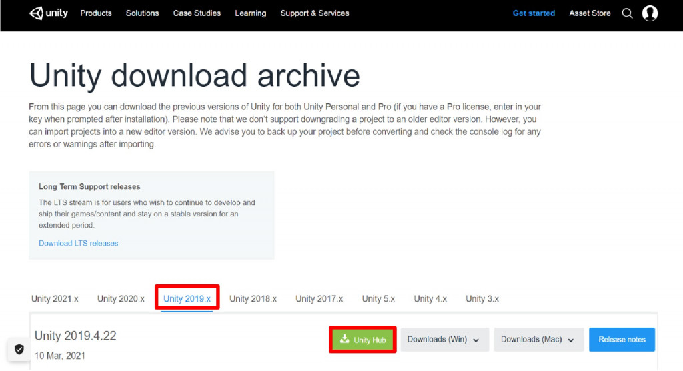Expand the Downloads (Mac) dropdown
Screen dimensions: 683x371
click(539, 339)
